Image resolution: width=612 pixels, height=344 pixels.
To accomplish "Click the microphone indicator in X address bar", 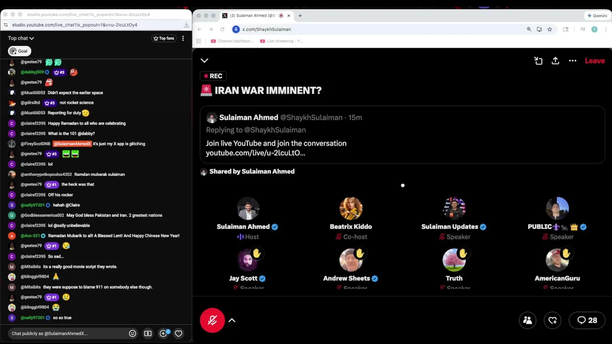I will tap(236, 29).
